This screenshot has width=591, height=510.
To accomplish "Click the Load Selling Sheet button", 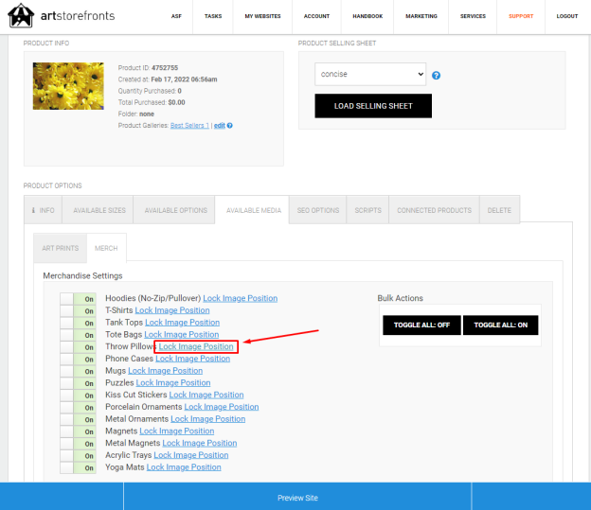I will click(373, 106).
